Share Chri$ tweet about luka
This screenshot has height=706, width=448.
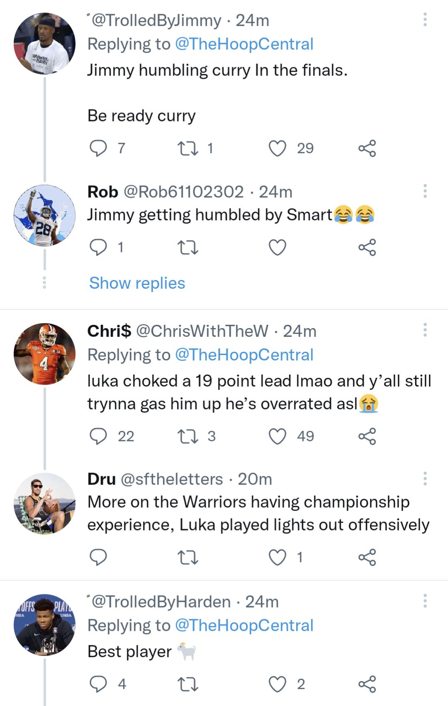coord(367,436)
